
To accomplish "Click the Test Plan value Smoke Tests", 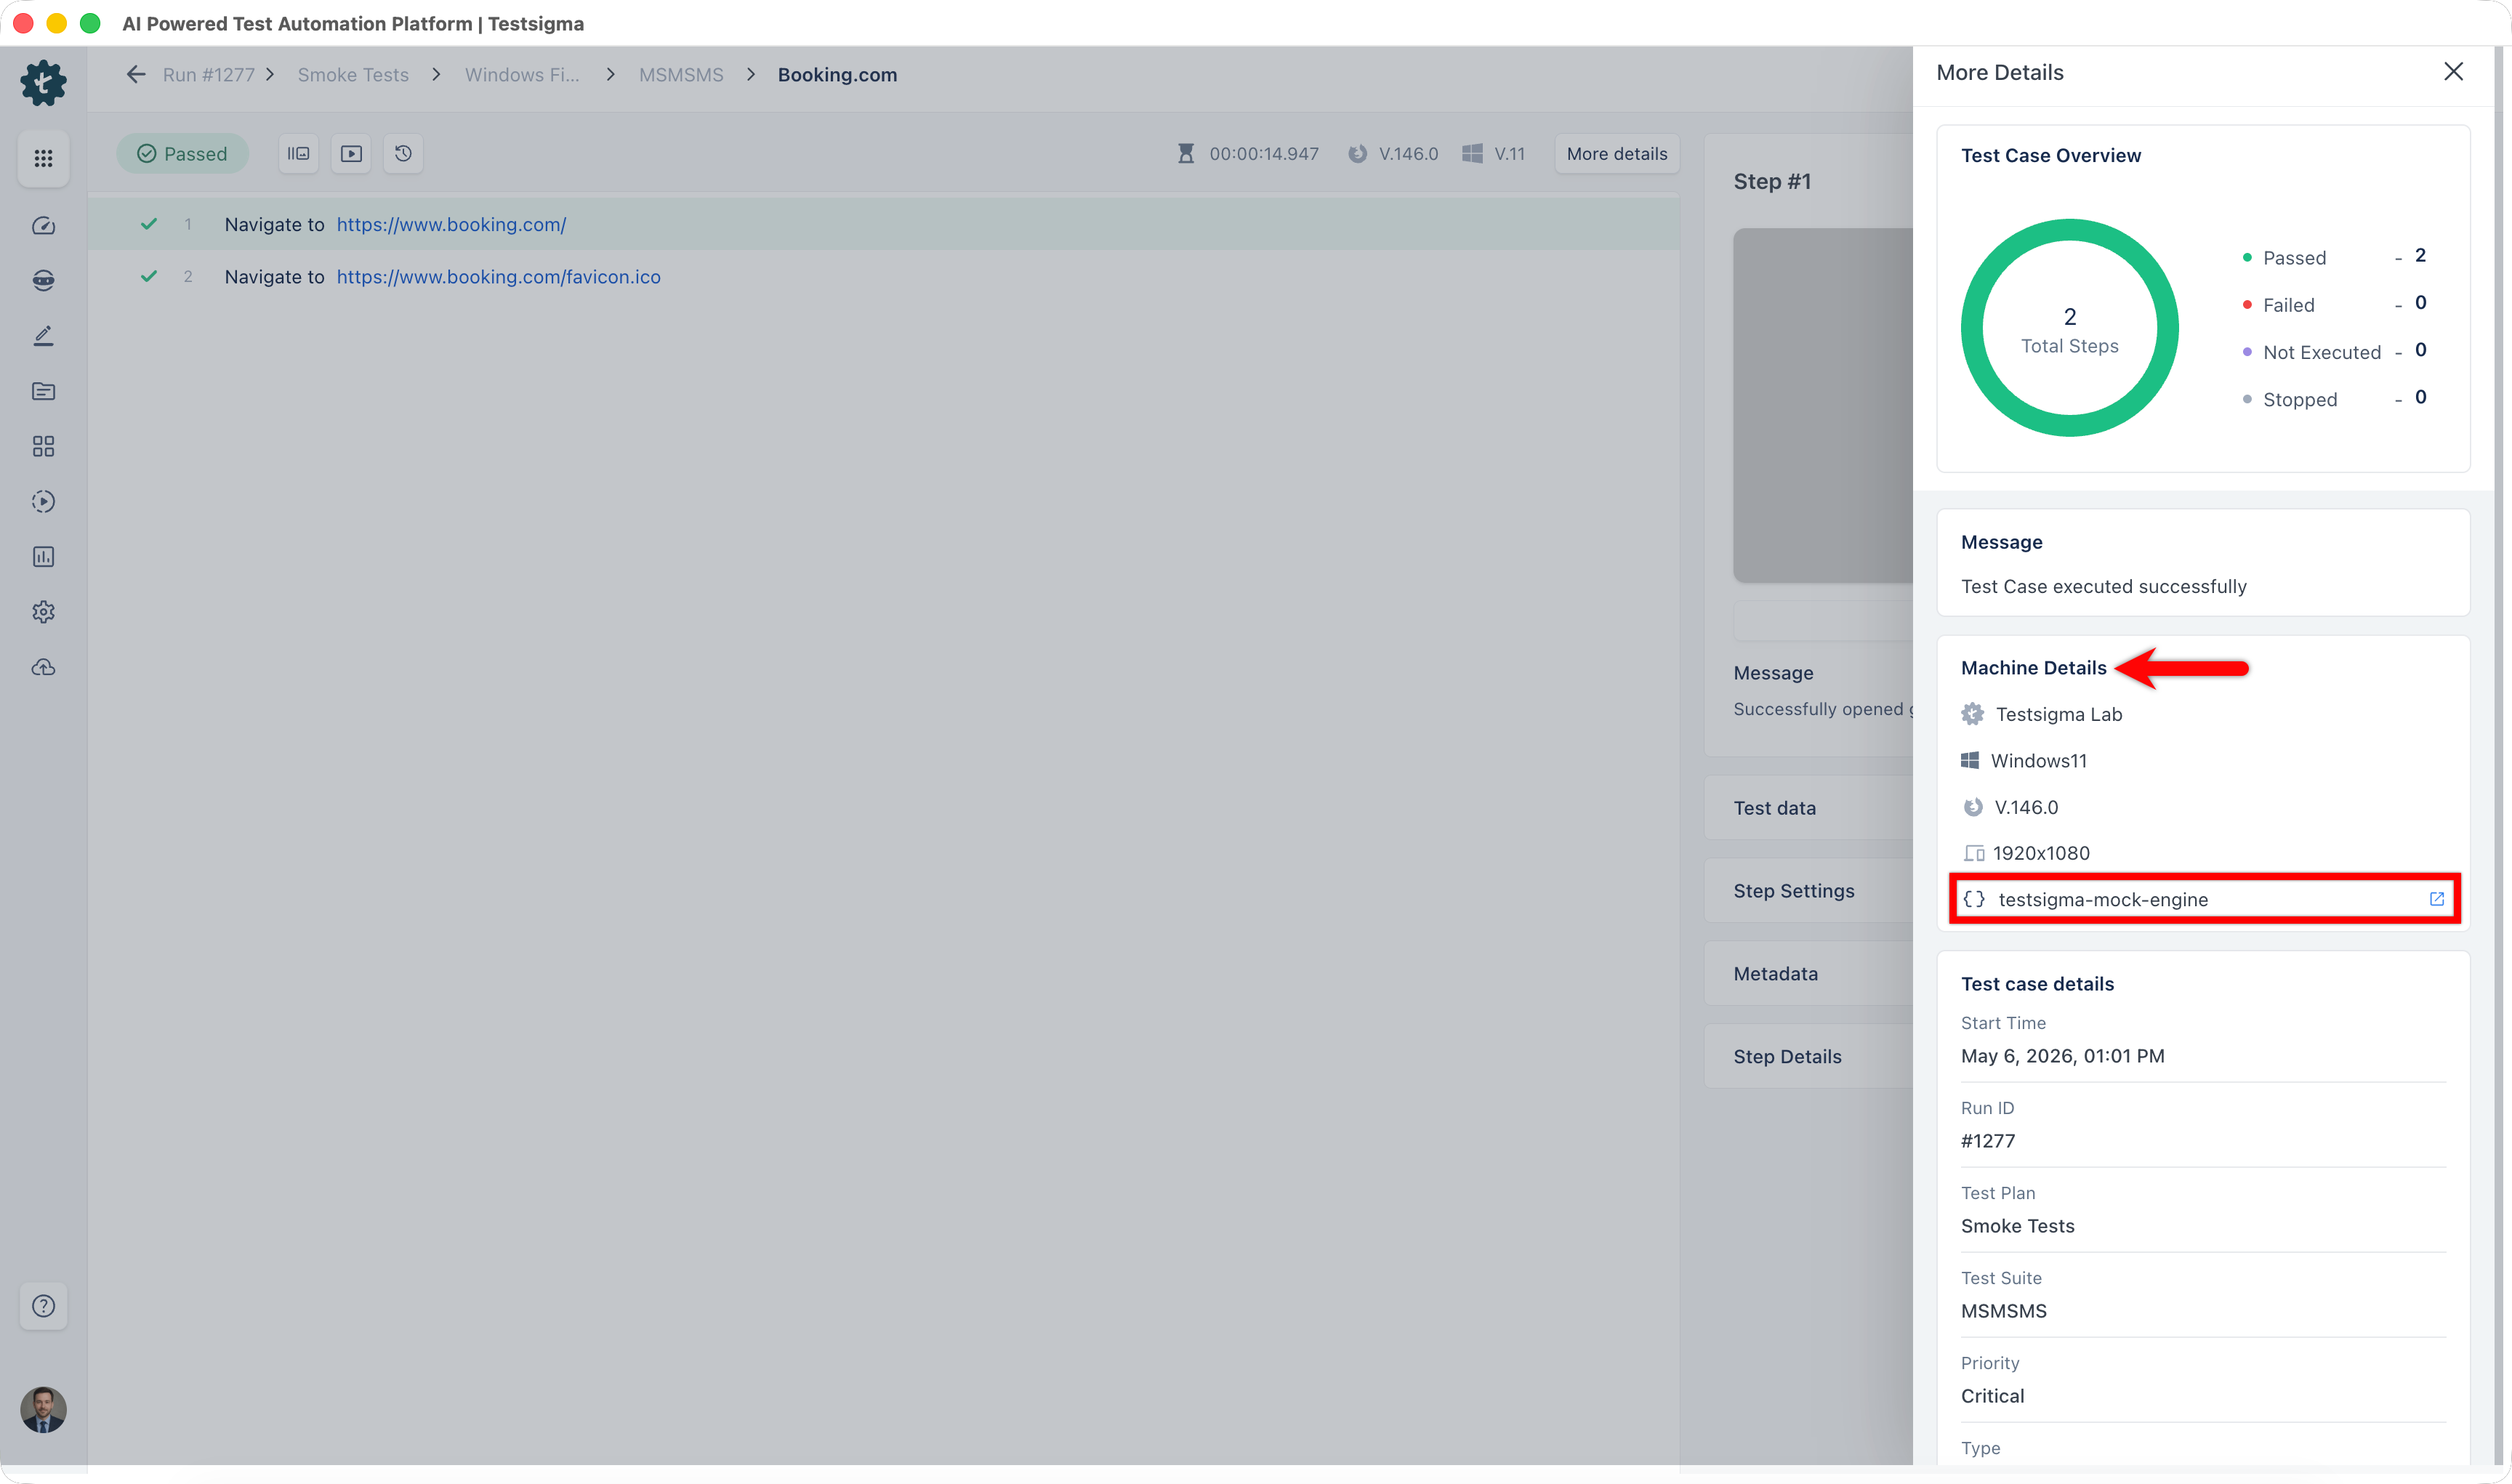I will pyautogui.click(x=2017, y=1226).
